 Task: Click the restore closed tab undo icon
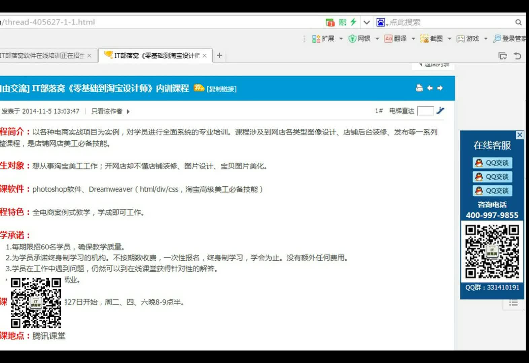(x=518, y=56)
